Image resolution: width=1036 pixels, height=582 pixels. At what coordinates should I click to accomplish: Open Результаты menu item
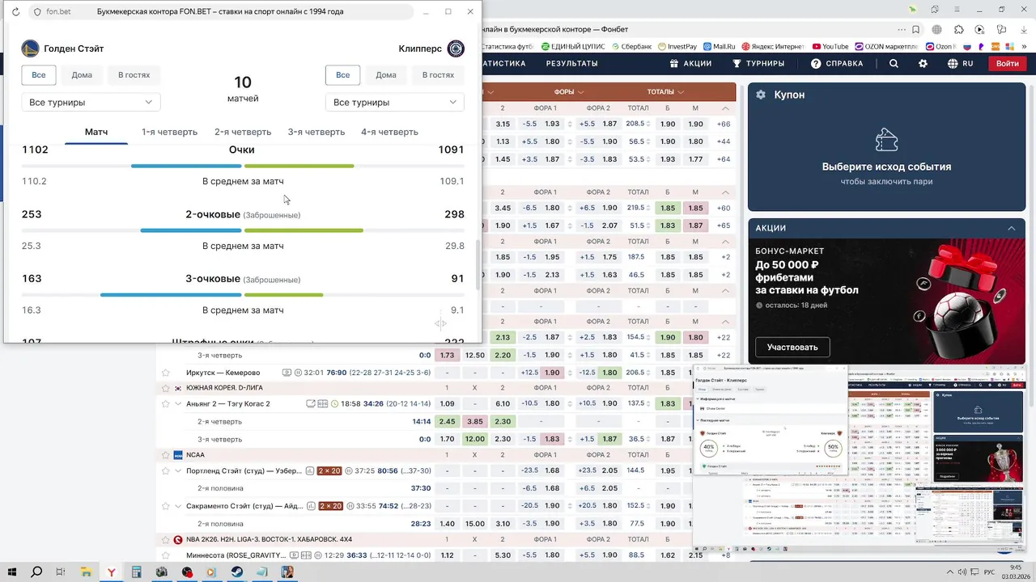pos(571,64)
